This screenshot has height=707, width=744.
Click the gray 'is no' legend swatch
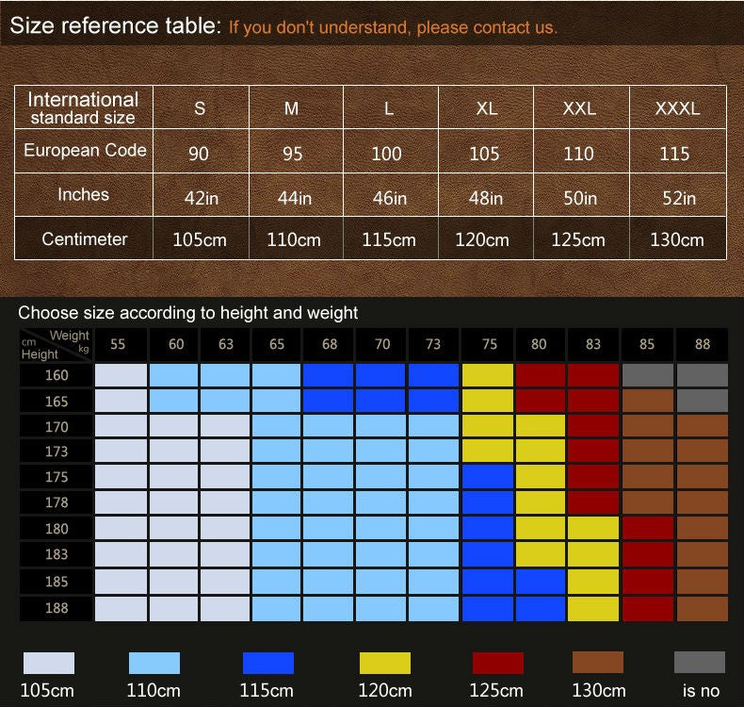click(700, 663)
